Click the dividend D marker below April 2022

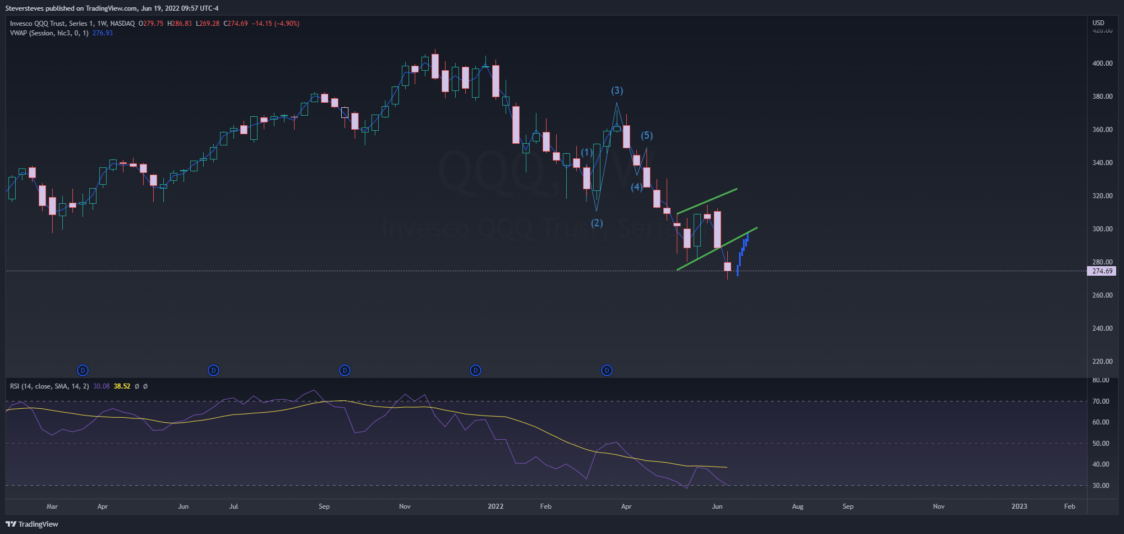tap(607, 370)
